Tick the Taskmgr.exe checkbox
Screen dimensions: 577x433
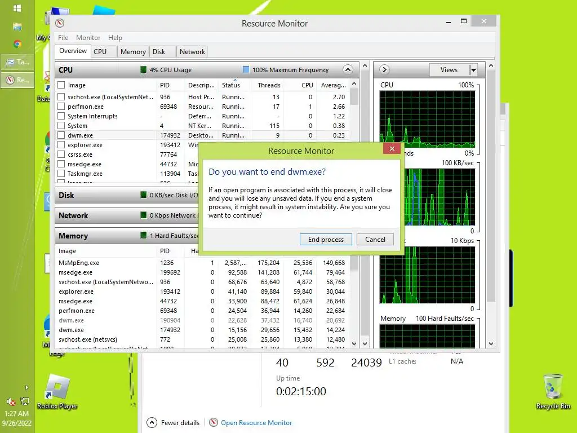coord(61,174)
